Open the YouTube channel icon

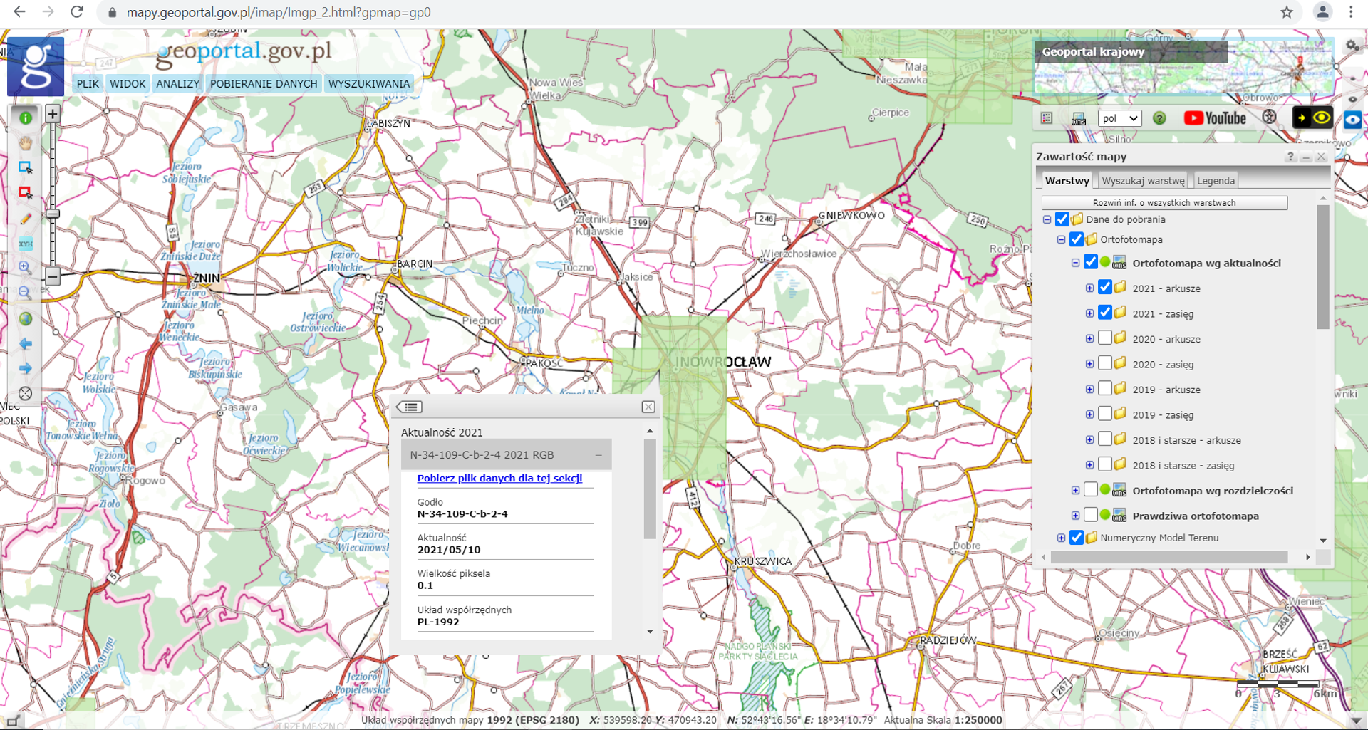tap(1215, 118)
